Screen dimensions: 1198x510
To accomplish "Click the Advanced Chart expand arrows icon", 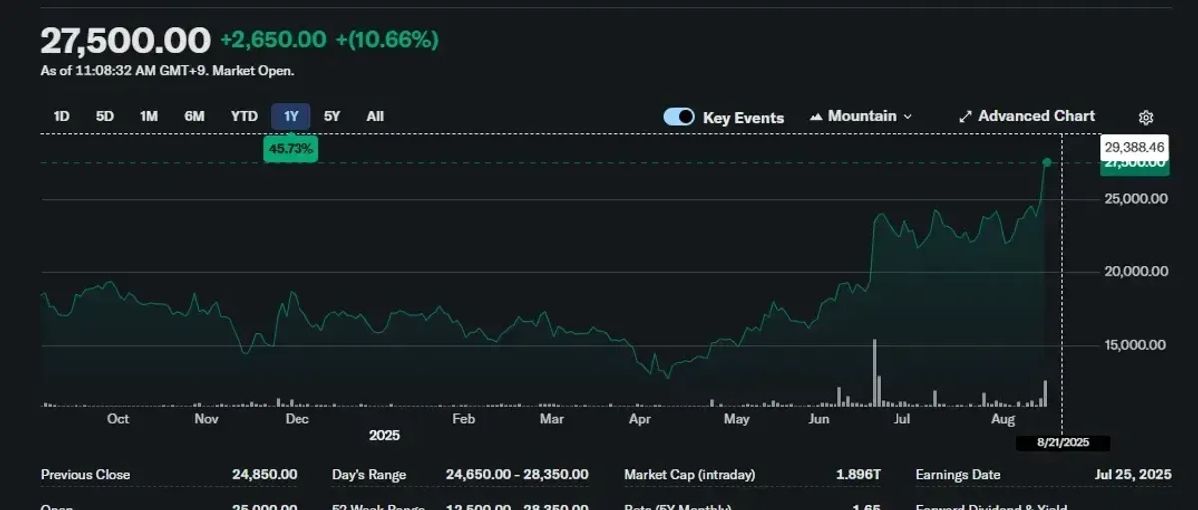I will click(x=965, y=117).
